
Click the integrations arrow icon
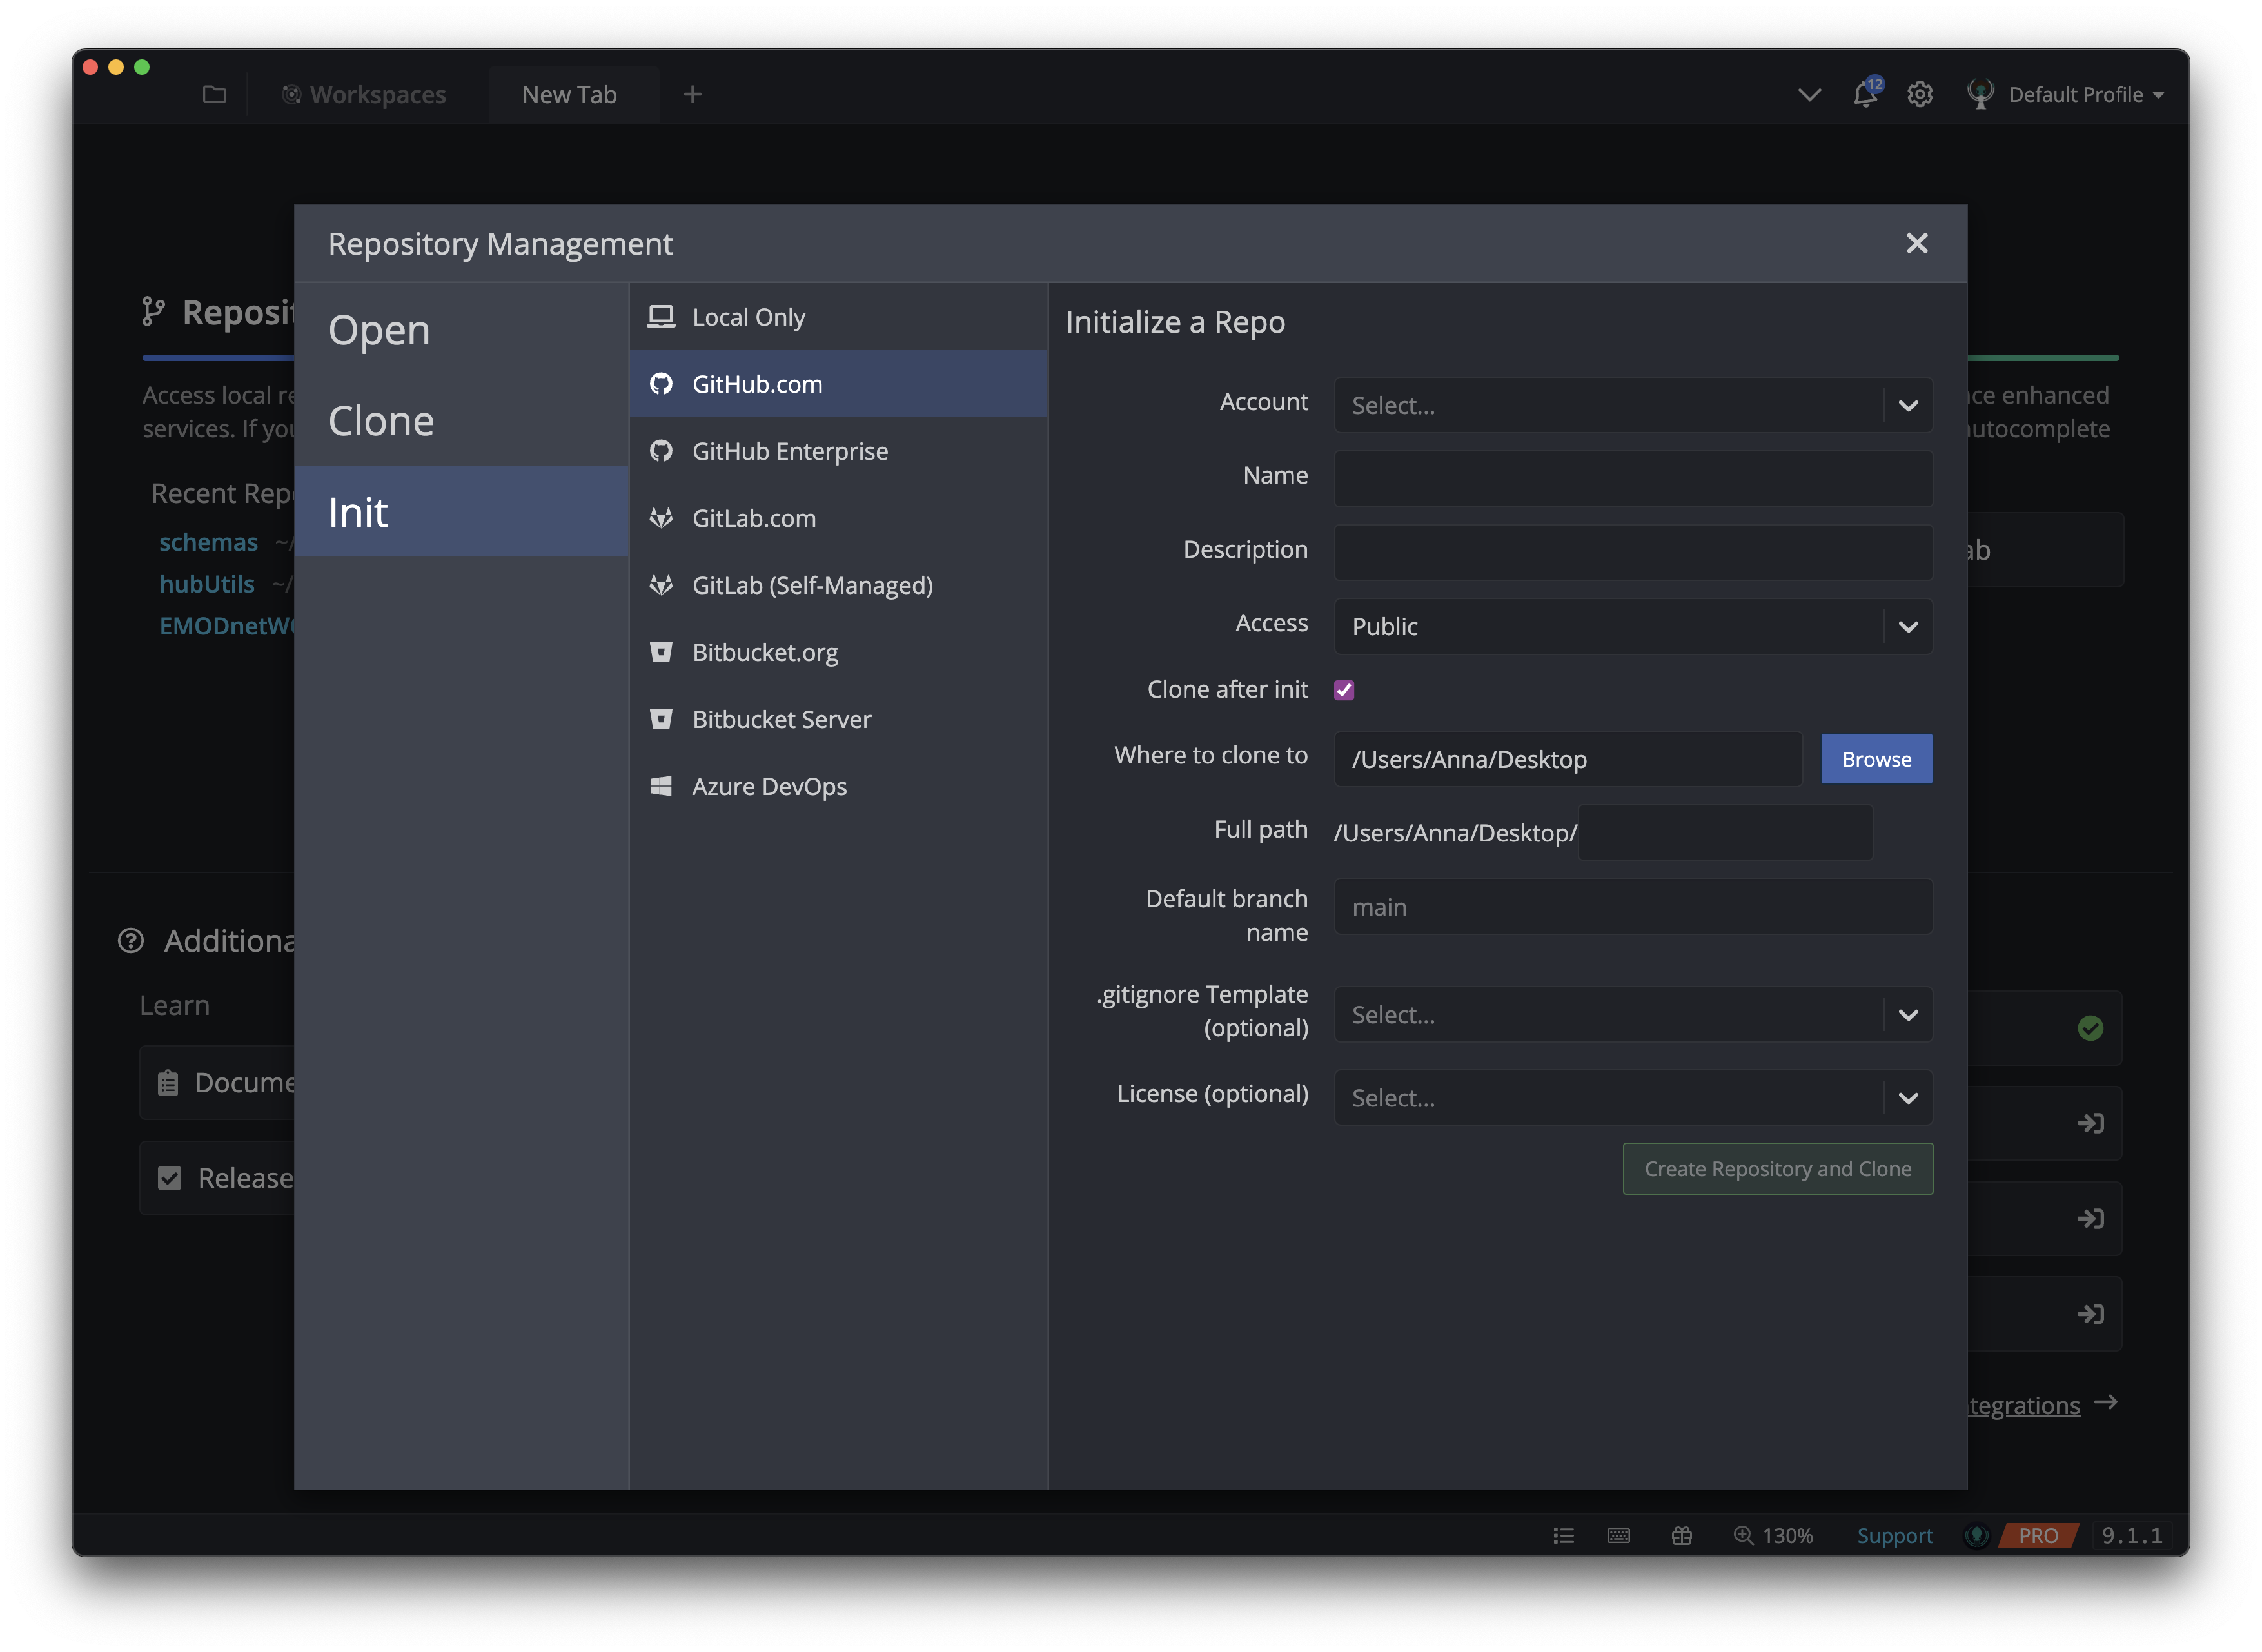click(x=2105, y=1402)
